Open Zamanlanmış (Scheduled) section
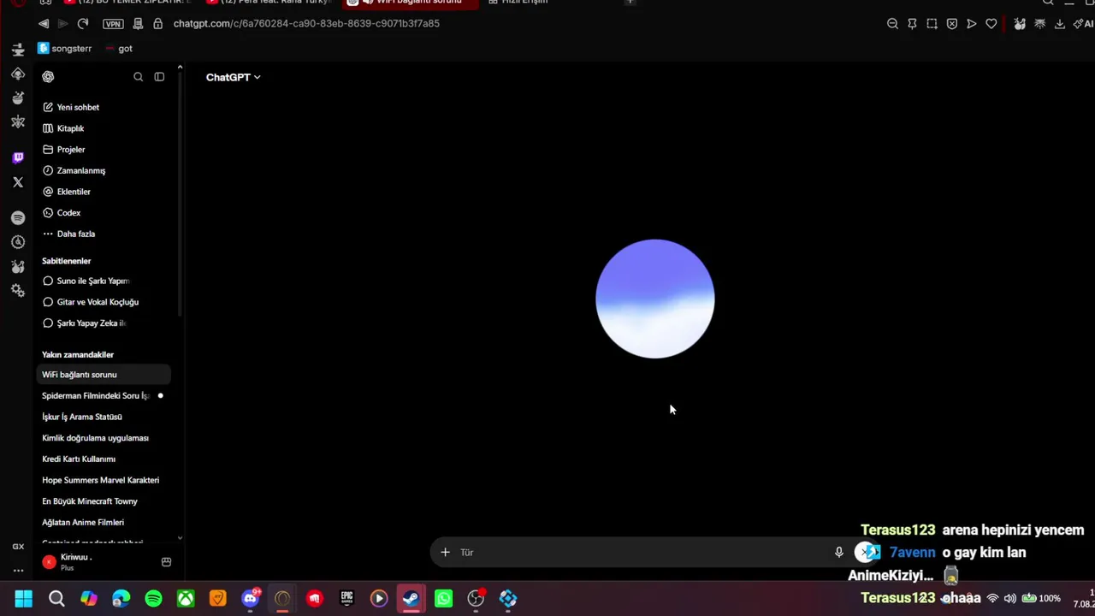The width and height of the screenshot is (1095, 616). (104, 170)
